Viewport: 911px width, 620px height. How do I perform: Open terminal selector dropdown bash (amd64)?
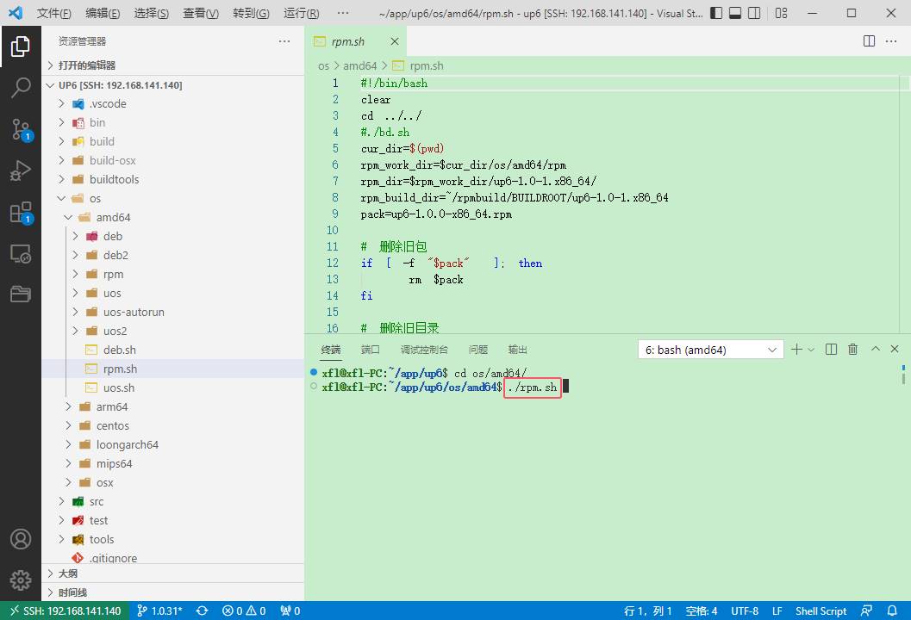710,350
